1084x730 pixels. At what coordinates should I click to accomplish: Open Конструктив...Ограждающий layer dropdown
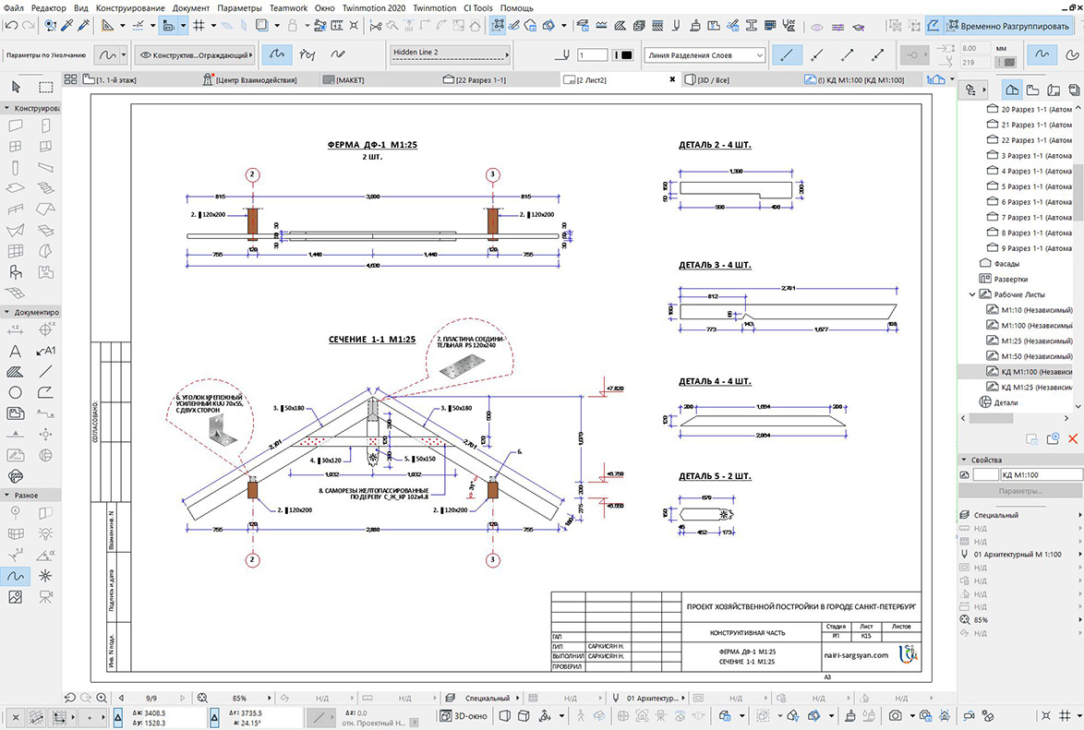coord(194,54)
